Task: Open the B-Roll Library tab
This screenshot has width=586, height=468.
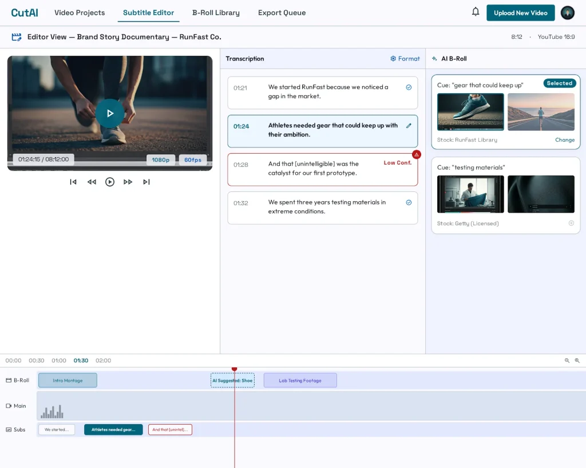Action: pyautogui.click(x=216, y=13)
